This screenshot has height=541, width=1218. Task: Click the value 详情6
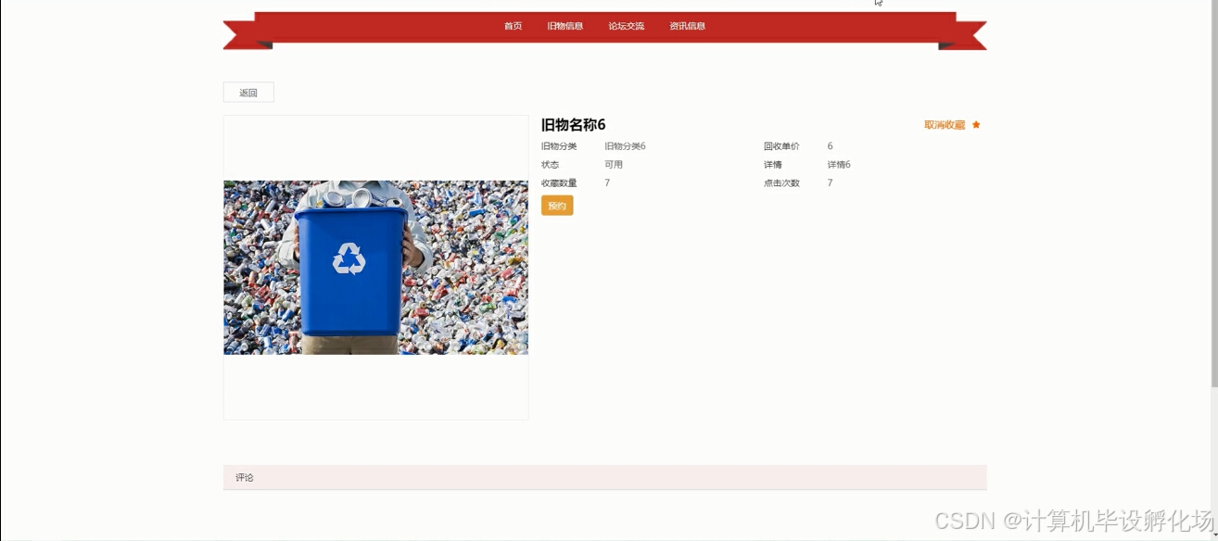coord(839,165)
